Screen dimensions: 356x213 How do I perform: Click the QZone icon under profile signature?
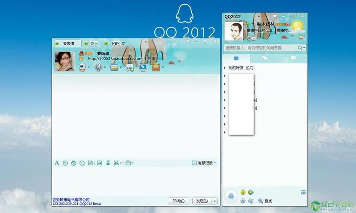(249, 38)
